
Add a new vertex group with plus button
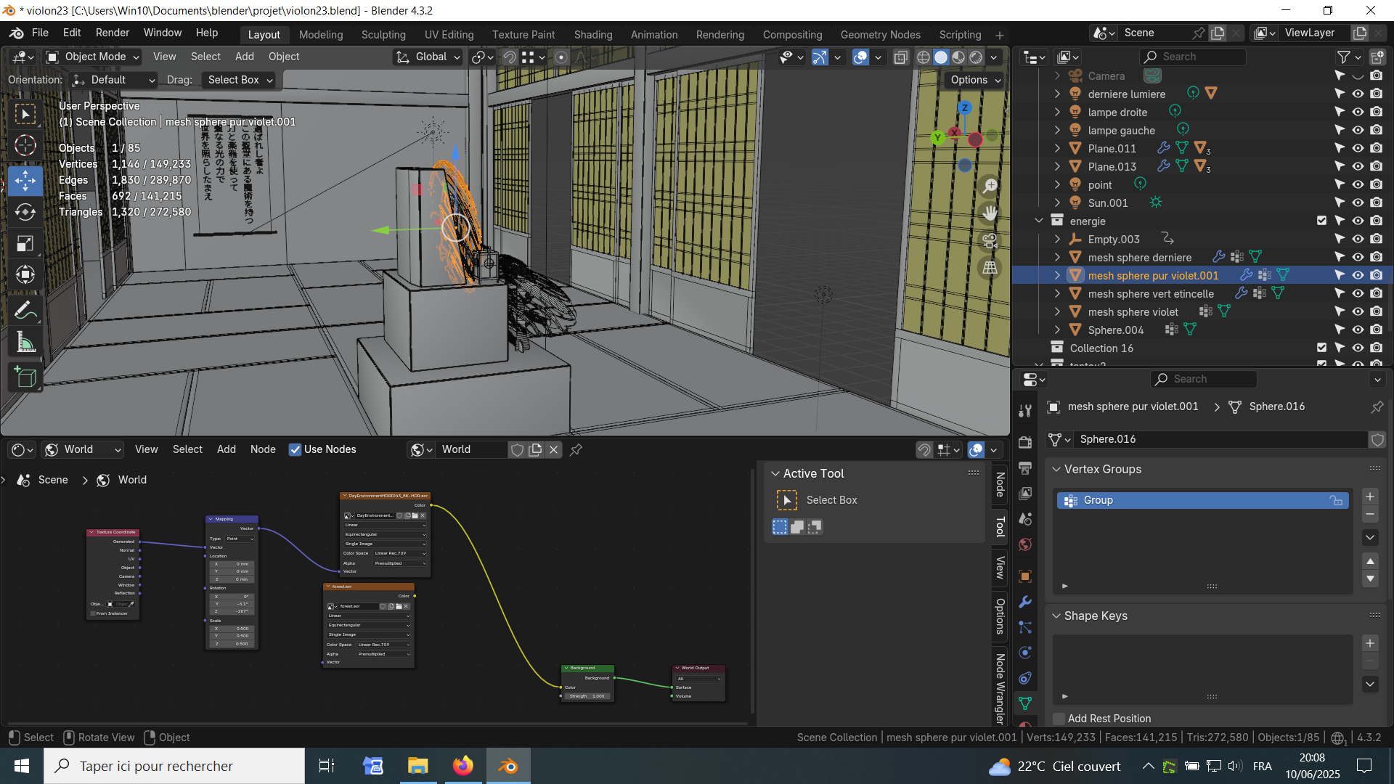pyautogui.click(x=1369, y=497)
